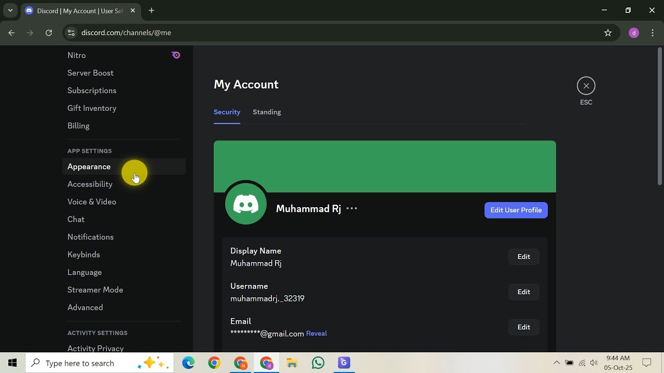
Task: Open Streamer Mode settings
Action: 124,290
